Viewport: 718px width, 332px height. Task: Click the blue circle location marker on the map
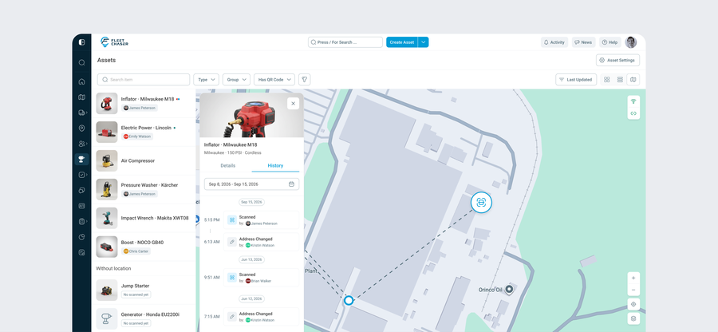tap(349, 300)
